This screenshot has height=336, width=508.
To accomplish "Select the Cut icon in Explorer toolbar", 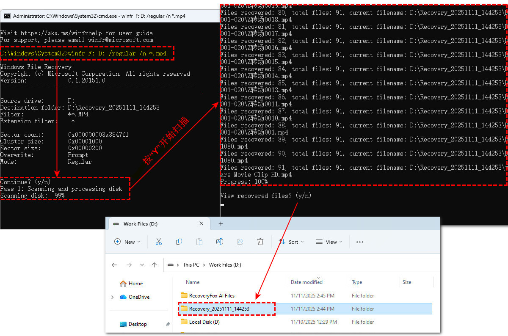I will point(159,242).
